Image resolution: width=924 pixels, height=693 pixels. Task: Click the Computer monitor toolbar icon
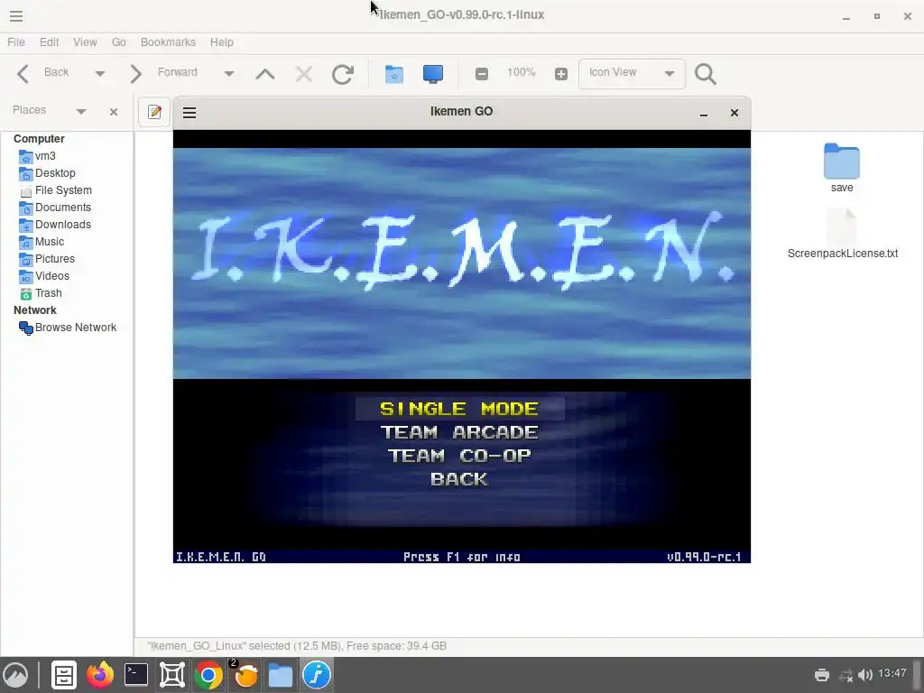click(x=433, y=74)
